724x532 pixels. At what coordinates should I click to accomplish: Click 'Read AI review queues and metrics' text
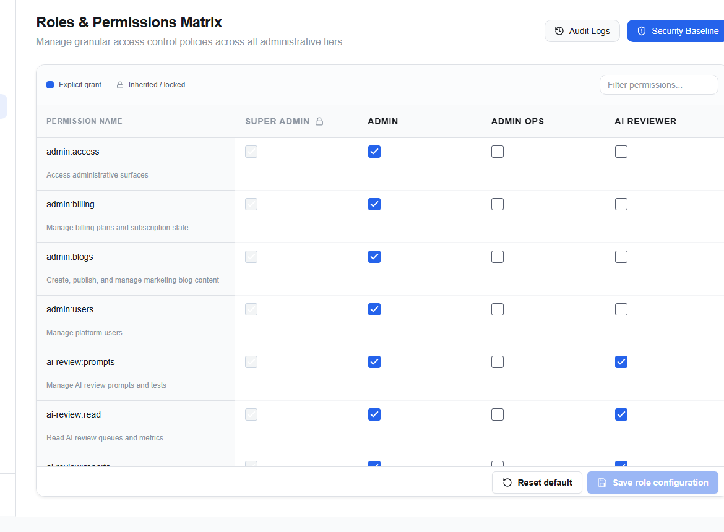(105, 438)
